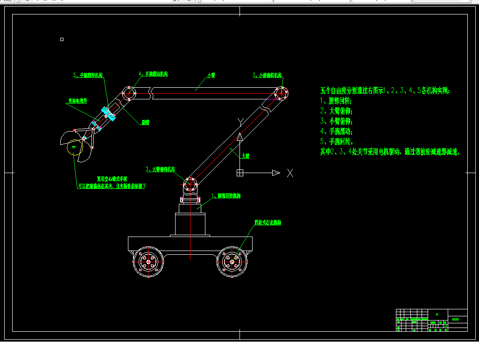Select the yellow tomato circle in gripper

pyautogui.click(x=75, y=147)
